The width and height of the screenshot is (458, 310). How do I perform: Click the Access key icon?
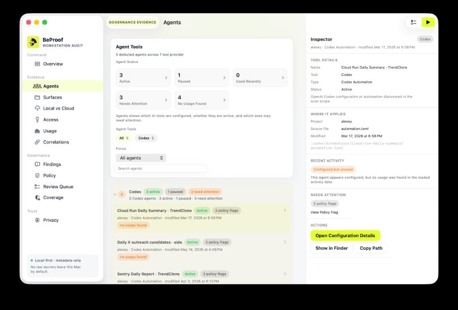tap(37, 120)
